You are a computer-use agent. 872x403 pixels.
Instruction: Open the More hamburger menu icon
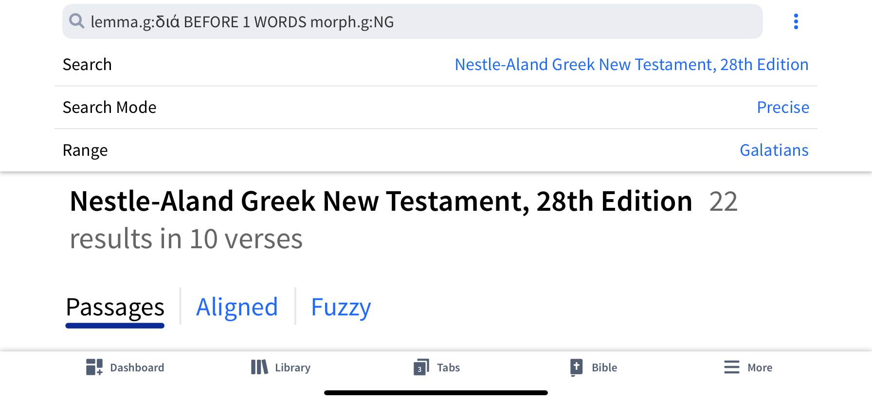[x=732, y=367]
